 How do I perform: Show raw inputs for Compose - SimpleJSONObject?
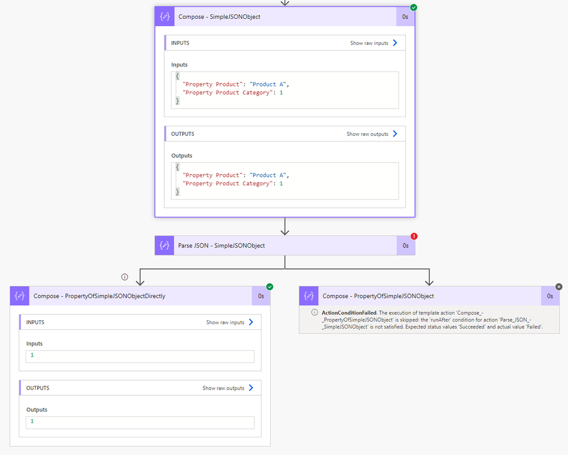click(374, 43)
